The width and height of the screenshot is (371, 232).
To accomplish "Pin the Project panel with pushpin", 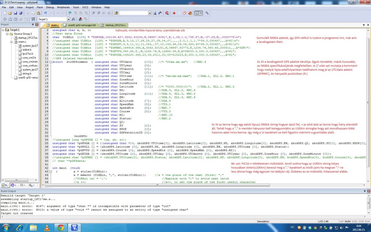I will click(33, 25).
